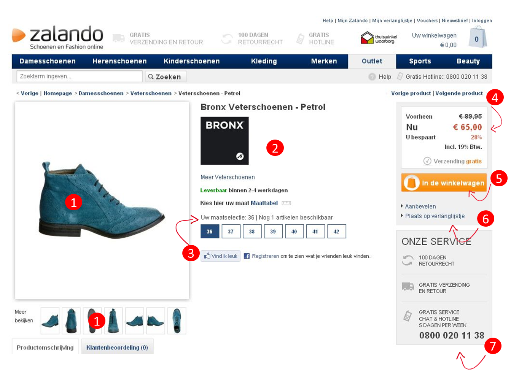
Task: Click the Zalando logo
Action: (x=58, y=38)
